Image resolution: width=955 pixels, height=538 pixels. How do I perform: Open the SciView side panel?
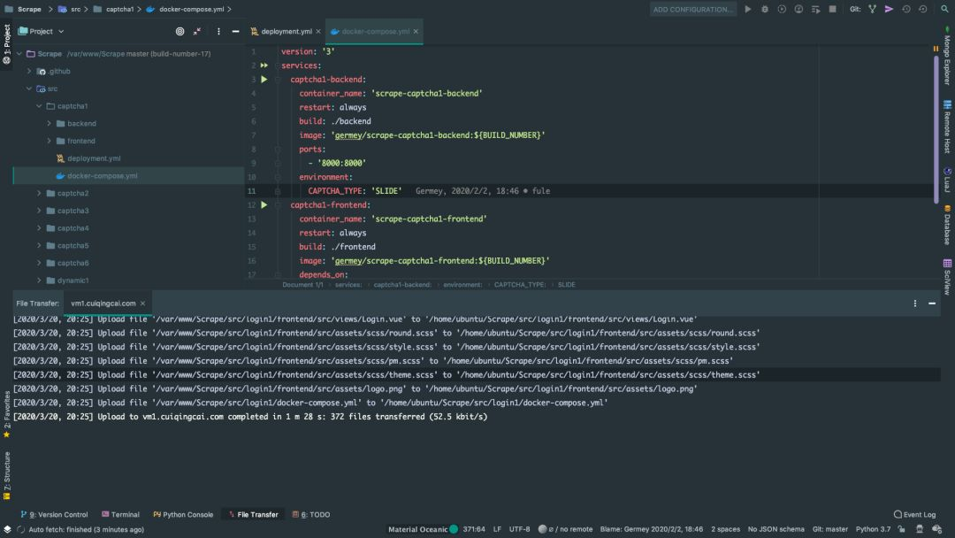[947, 277]
